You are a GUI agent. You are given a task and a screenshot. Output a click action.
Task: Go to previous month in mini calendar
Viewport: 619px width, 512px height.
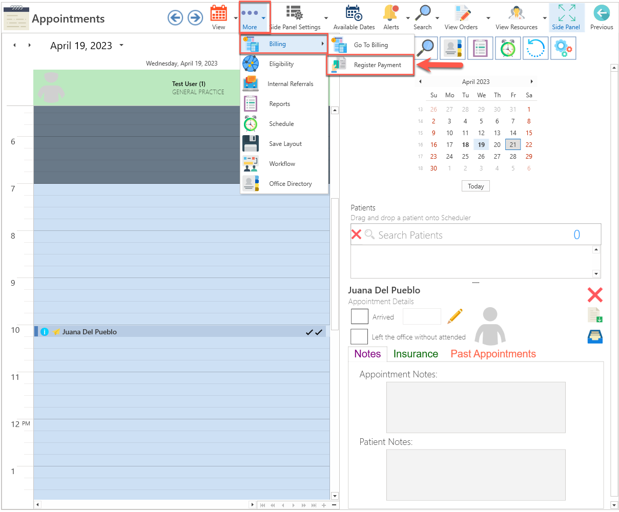point(421,81)
